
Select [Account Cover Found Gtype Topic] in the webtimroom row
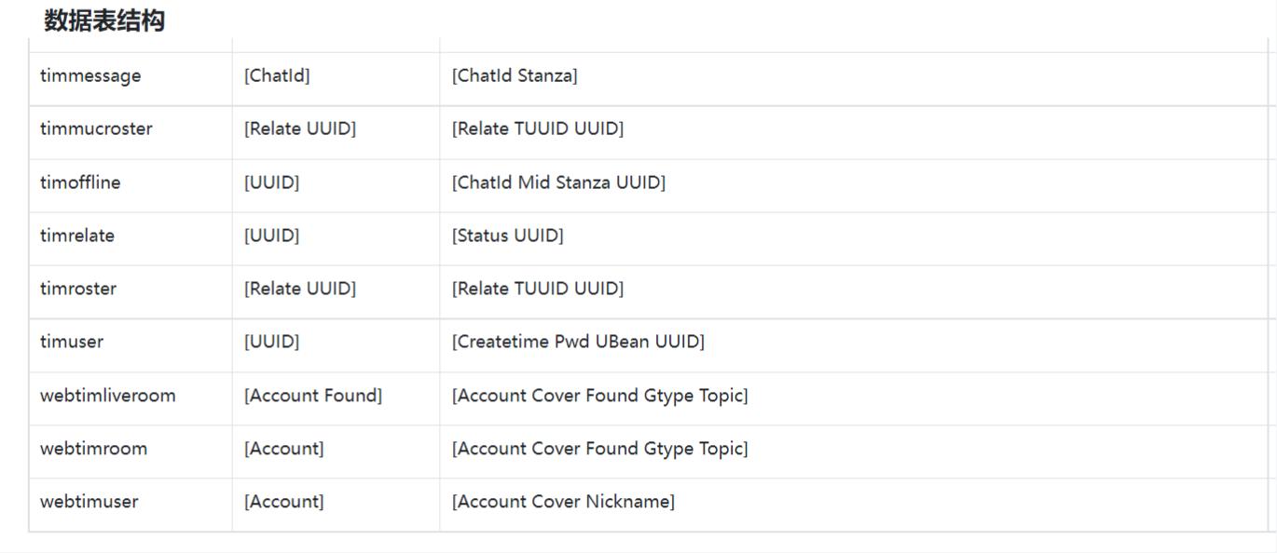[x=599, y=449]
